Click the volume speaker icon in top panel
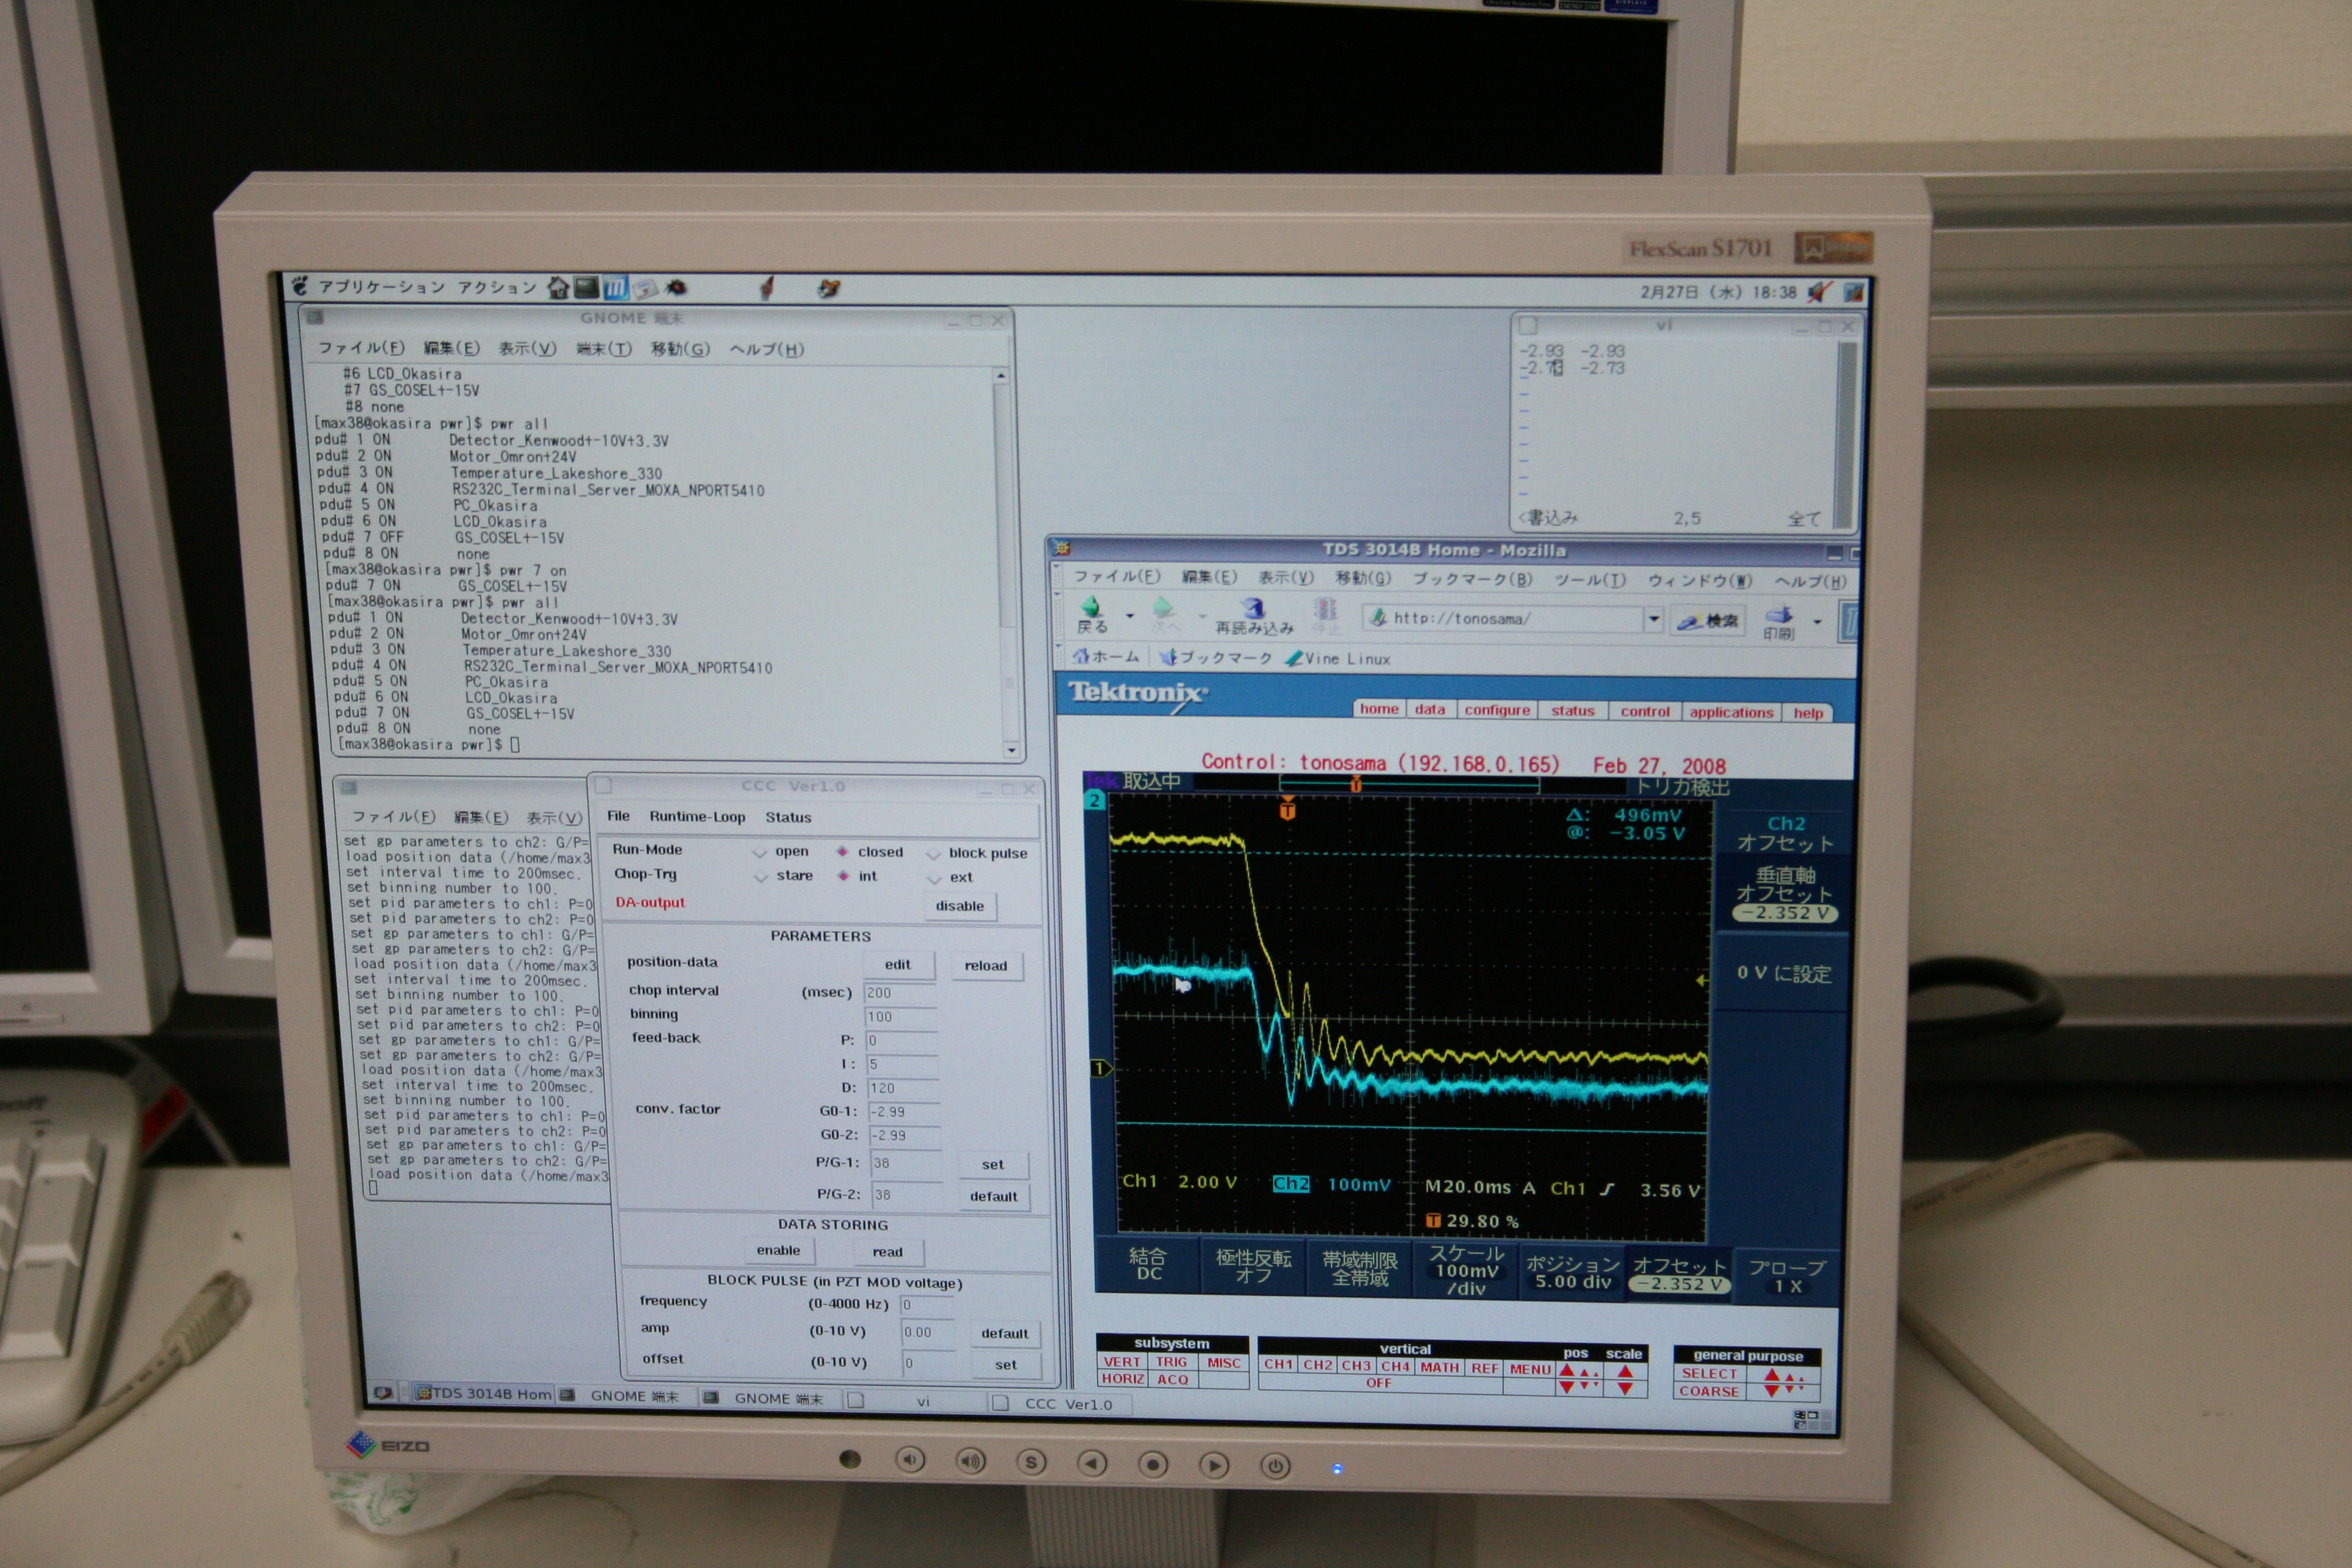 [x=1819, y=292]
